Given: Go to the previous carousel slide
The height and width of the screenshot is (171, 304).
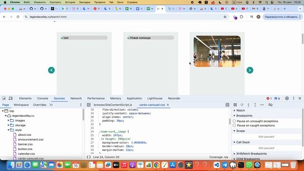Looking at the screenshot, I should click(x=51, y=70).
